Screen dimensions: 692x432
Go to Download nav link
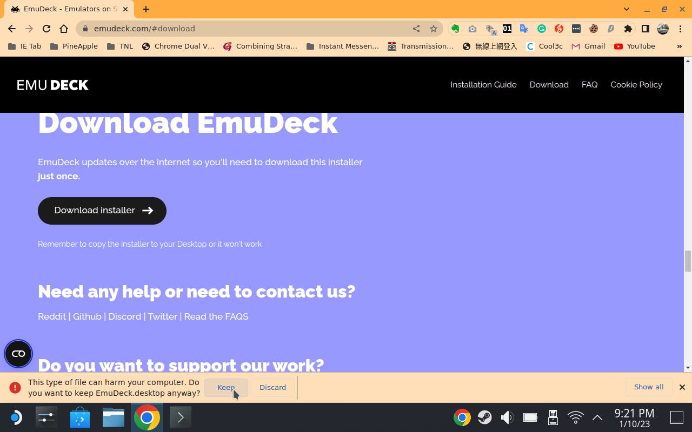coord(549,85)
